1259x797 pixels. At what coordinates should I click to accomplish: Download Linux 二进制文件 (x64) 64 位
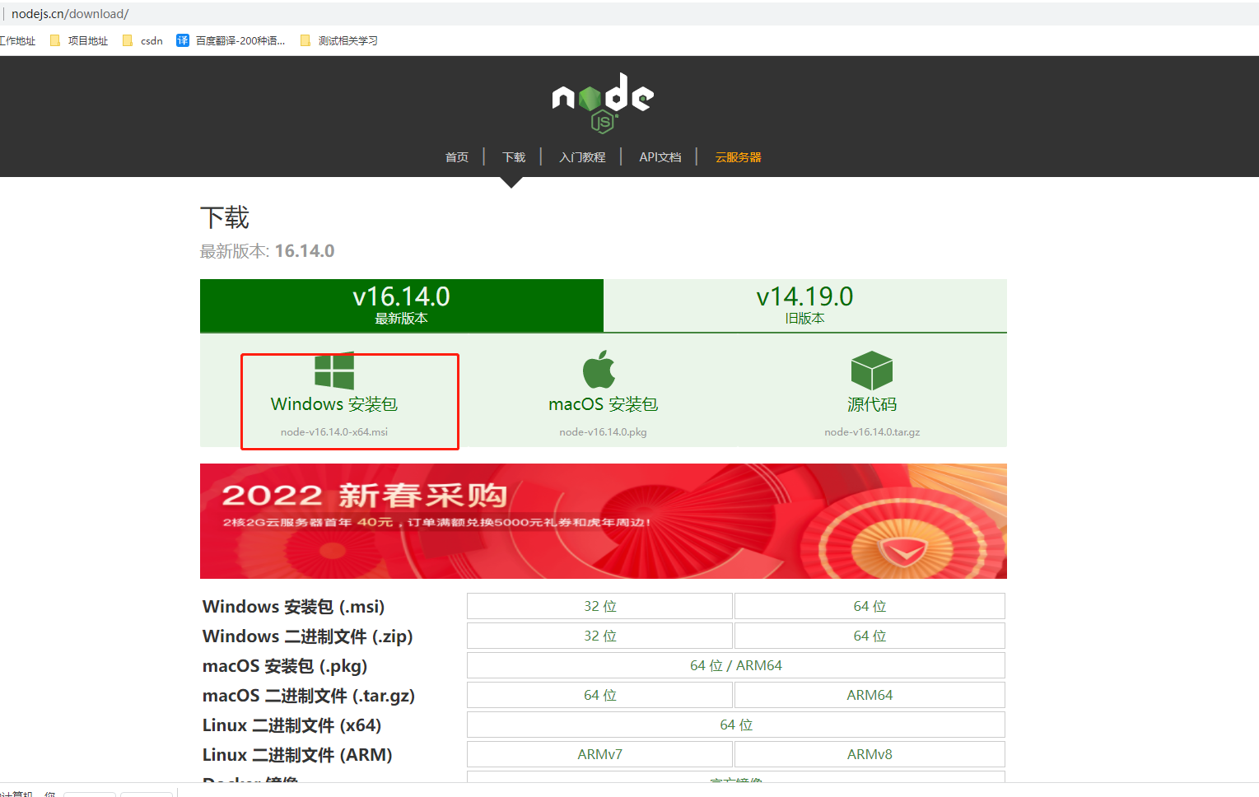(x=736, y=725)
